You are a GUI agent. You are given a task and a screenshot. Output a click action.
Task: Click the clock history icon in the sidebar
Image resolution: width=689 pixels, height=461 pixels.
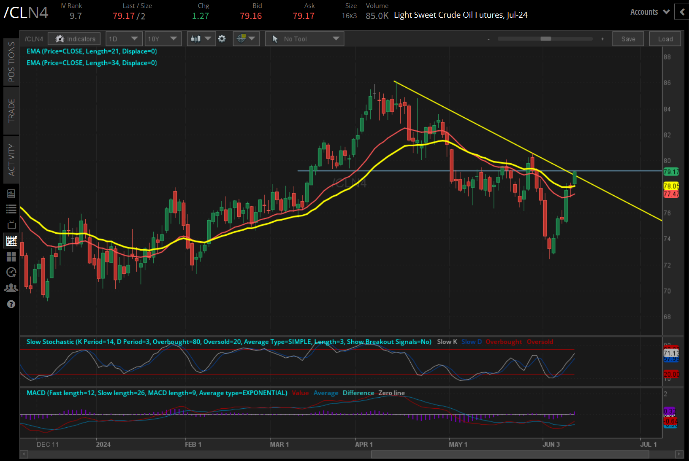(11, 272)
